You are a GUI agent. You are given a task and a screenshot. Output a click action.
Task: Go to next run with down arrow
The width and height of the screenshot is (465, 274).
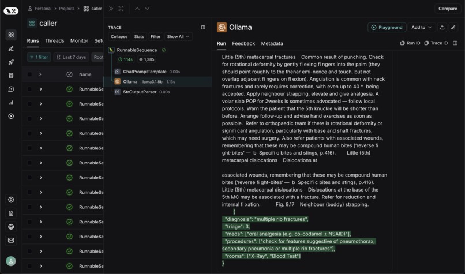tap(147, 9)
